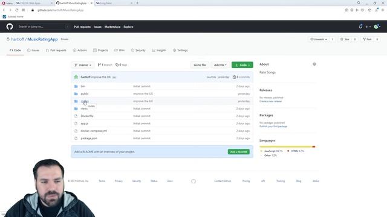Open the notifications bell
The image size is (387, 217).
360,27
